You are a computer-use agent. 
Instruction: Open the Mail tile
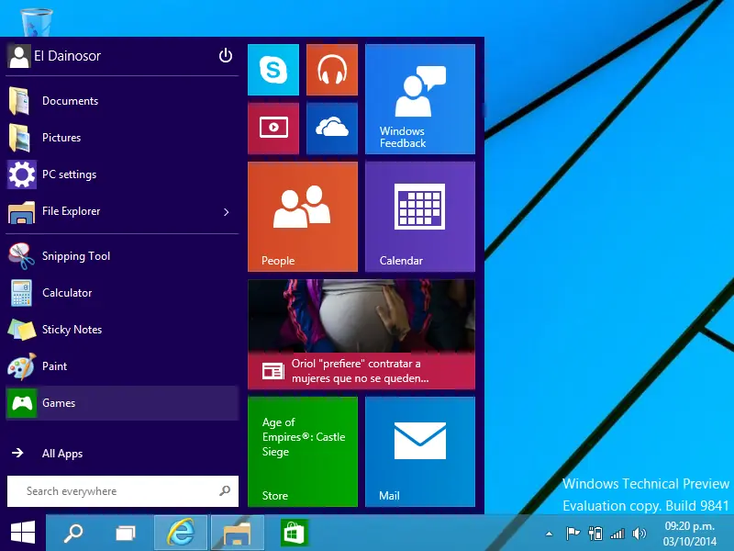pyautogui.click(x=419, y=452)
